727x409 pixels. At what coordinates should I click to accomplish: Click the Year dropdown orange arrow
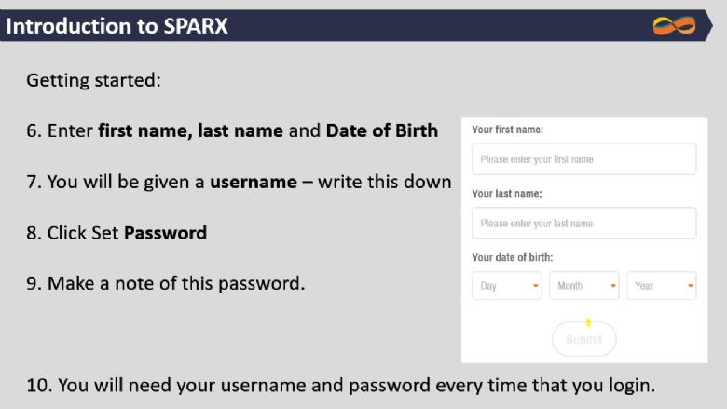pos(691,286)
